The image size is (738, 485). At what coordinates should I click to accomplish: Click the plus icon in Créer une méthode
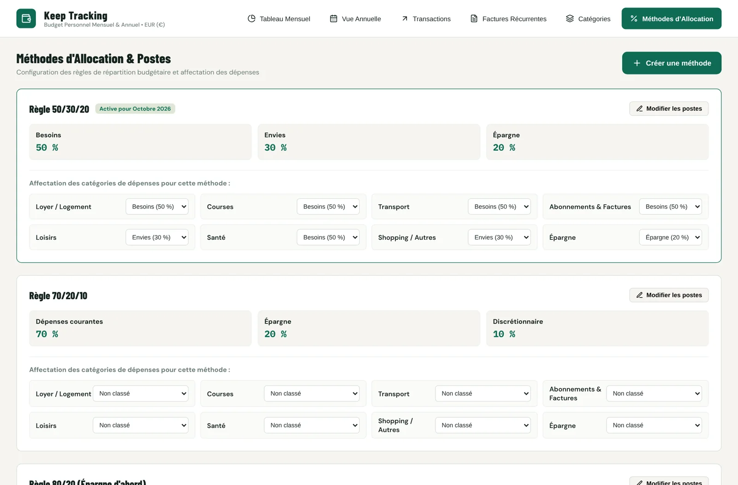[x=637, y=63]
